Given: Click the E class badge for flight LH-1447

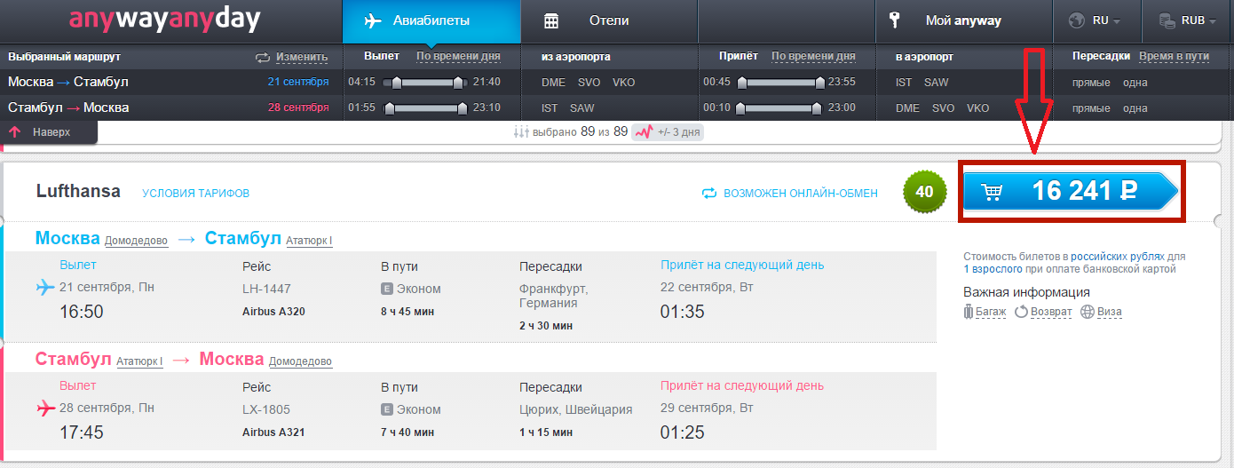Looking at the screenshot, I should (387, 289).
